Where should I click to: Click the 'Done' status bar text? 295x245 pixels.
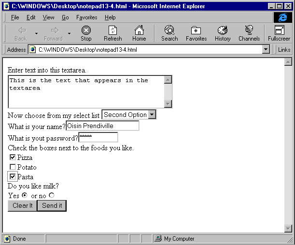(19, 239)
